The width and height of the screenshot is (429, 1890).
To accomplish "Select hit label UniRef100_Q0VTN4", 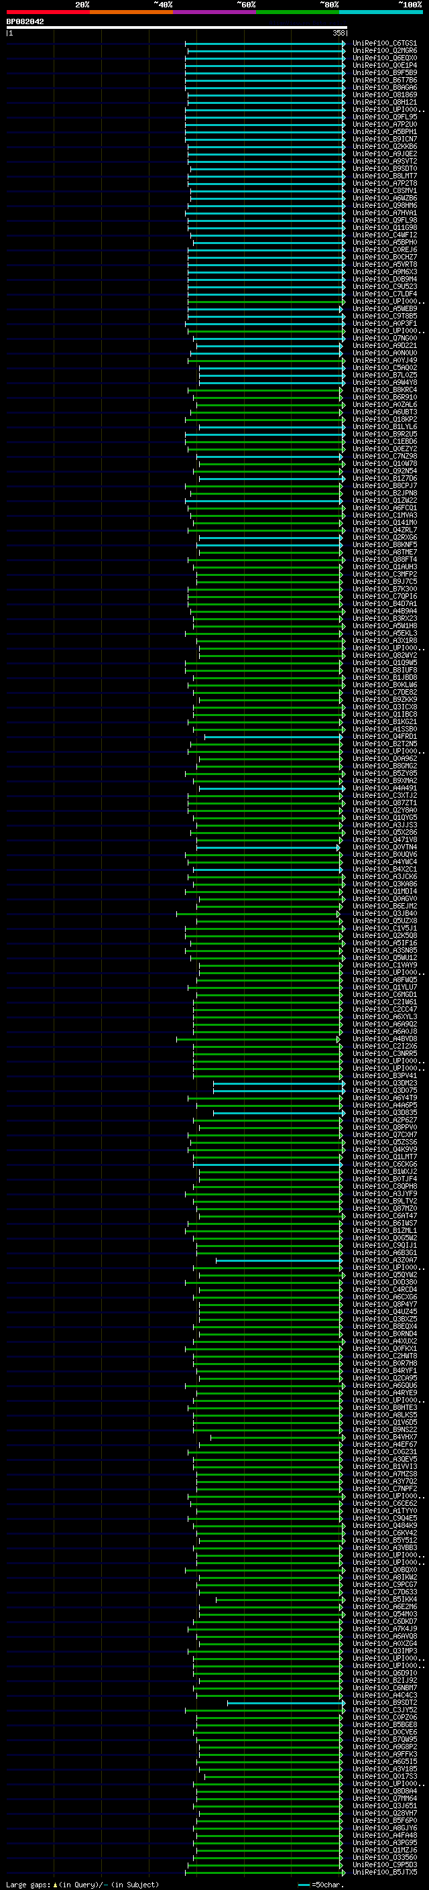I will pyautogui.click(x=384, y=847).
